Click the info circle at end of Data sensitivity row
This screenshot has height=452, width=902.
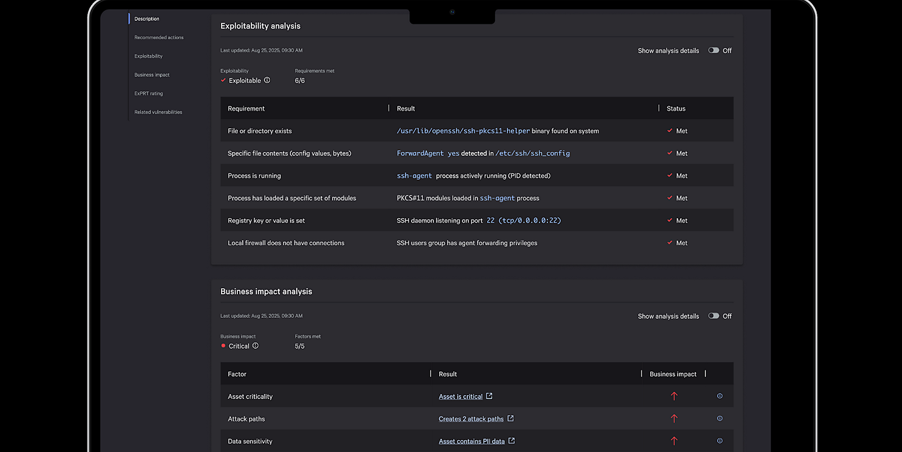720,441
